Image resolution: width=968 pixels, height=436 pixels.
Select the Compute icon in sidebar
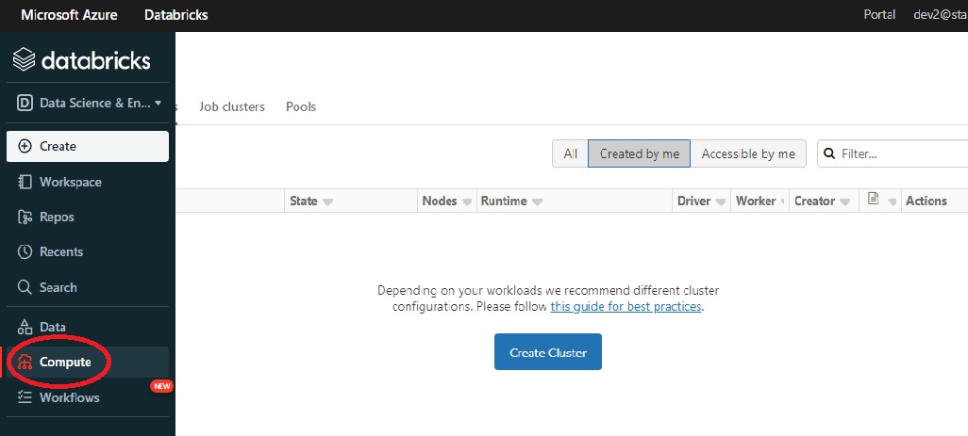click(x=25, y=363)
